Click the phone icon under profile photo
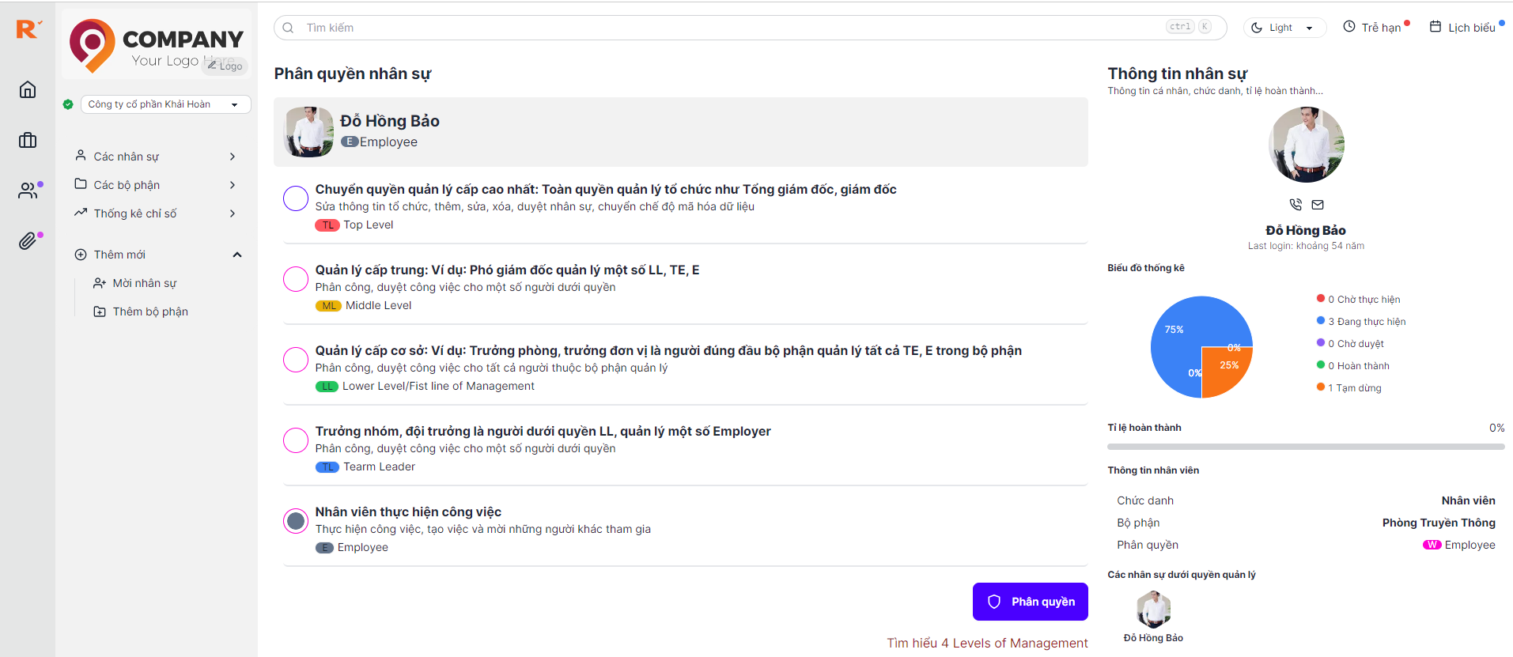The height and width of the screenshot is (657, 1513). click(x=1296, y=205)
